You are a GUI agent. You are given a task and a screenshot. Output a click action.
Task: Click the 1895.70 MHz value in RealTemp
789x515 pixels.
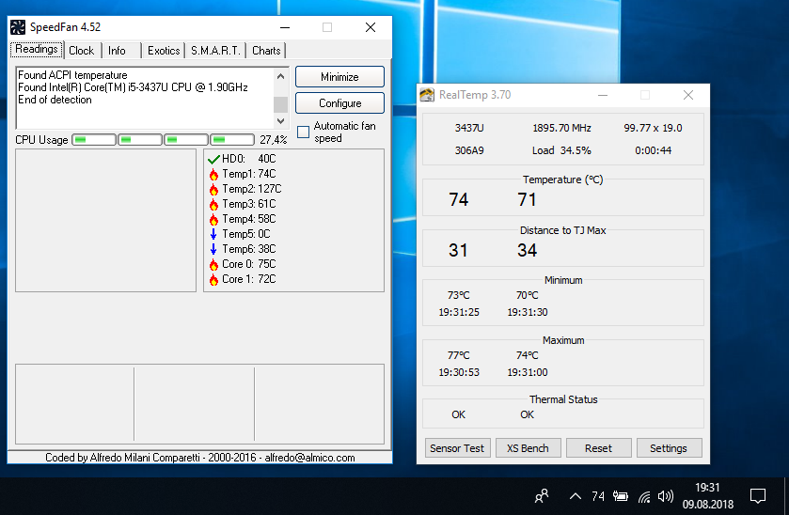coord(561,128)
